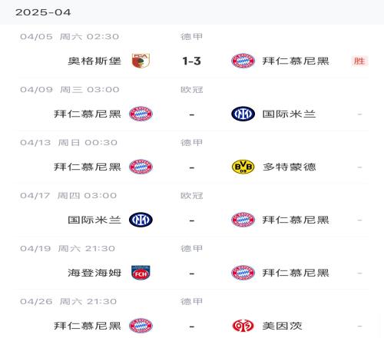Click Bayern crest in 04/26 Mainz match
This screenshot has width=384, height=338.
click(x=141, y=326)
